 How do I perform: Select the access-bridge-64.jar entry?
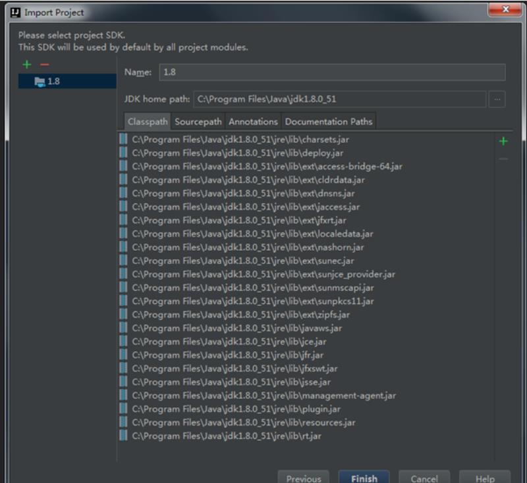[267, 166]
